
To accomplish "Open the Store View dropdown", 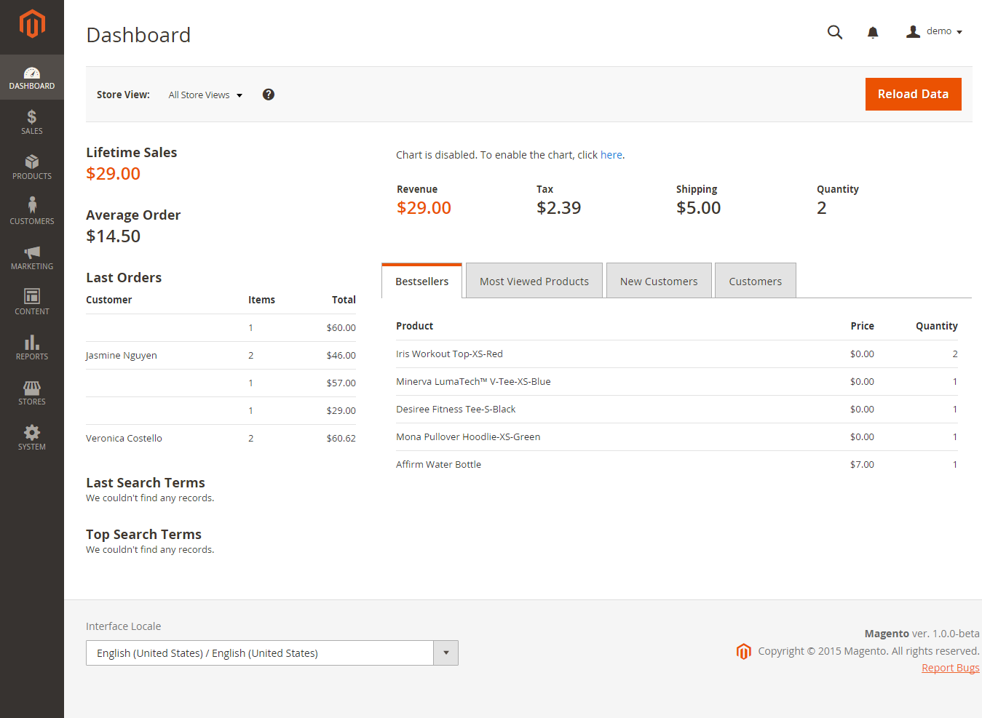I will tap(205, 95).
